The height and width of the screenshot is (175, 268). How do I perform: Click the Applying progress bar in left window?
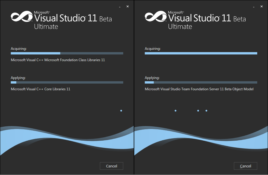(67, 82)
